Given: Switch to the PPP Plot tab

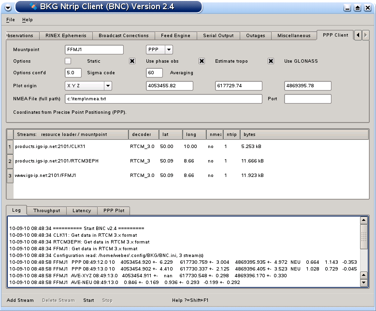Looking at the screenshot, I should coord(114,211).
